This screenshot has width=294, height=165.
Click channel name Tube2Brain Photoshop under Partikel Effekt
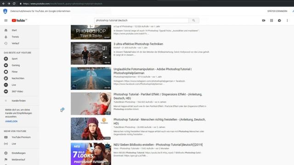[124, 102]
